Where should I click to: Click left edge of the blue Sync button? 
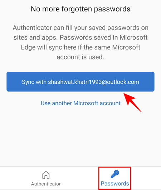[x=9, y=82]
